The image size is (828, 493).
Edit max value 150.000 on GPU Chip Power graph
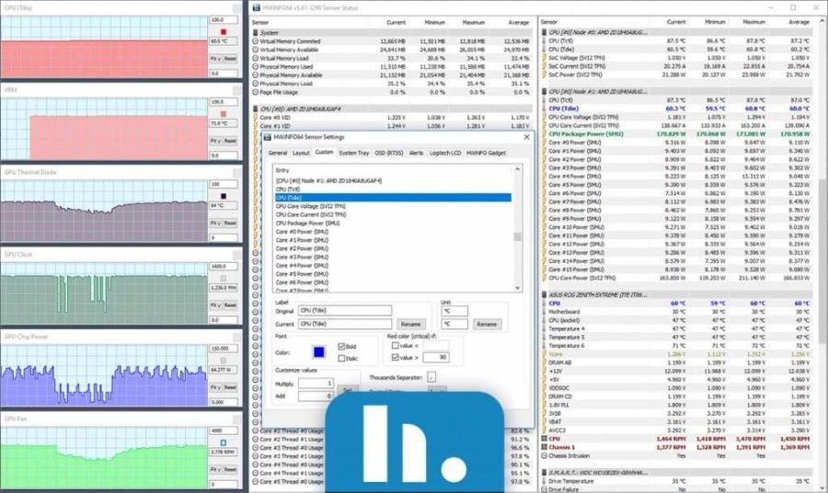point(224,349)
